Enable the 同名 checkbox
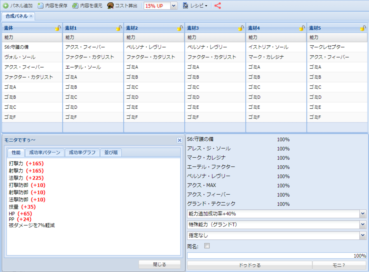The height and width of the screenshot is (272, 369). tap(207, 246)
